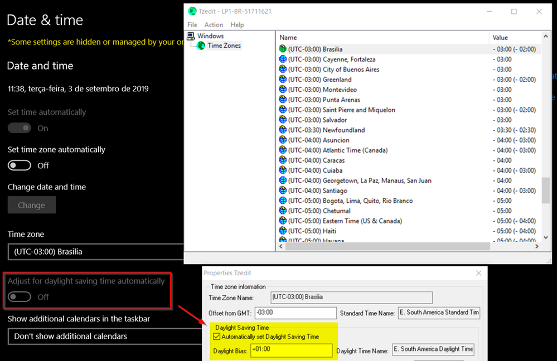Open the File menu in Tzedit

click(x=192, y=25)
